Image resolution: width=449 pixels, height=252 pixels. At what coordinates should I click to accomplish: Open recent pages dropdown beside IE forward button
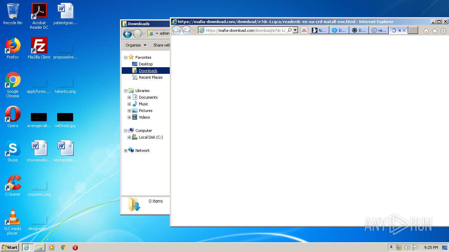coord(194,30)
